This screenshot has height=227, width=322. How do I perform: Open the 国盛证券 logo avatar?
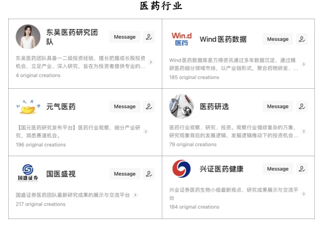[28, 173]
